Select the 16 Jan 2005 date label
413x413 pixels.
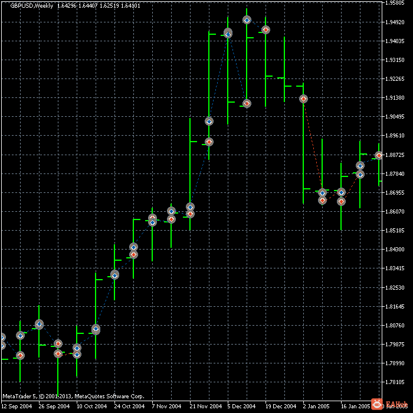tap(356, 406)
